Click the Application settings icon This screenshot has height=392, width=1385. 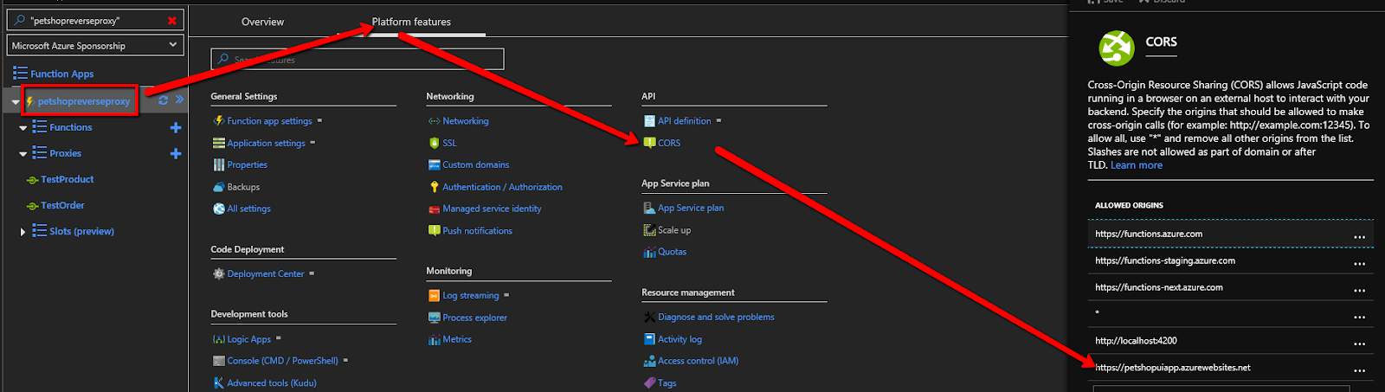coord(219,143)
